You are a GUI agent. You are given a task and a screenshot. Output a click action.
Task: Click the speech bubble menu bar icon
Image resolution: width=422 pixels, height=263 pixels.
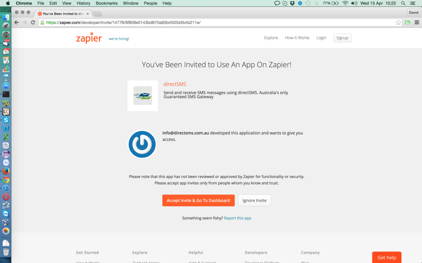pos(277,3)
